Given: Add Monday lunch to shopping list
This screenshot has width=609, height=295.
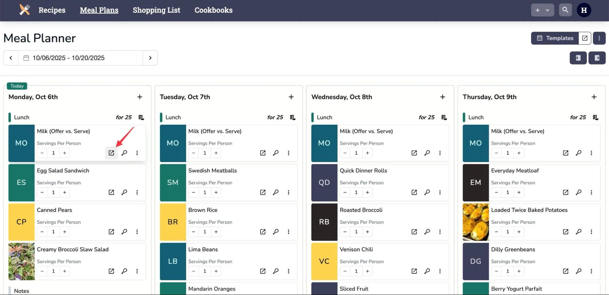Looking at the screenshot, I should [141, 117].
